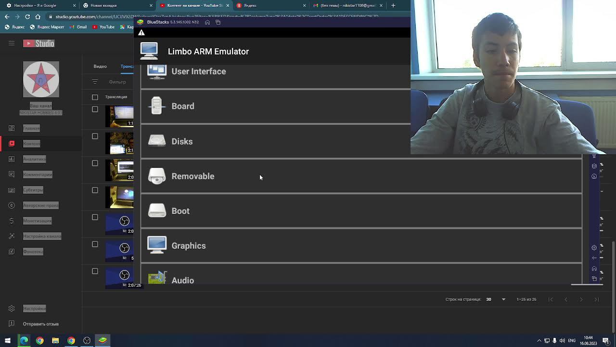Tick the select-all checkbox next to Трансляция
This screenshot has height=347, width=616.
tap(95, 97)
